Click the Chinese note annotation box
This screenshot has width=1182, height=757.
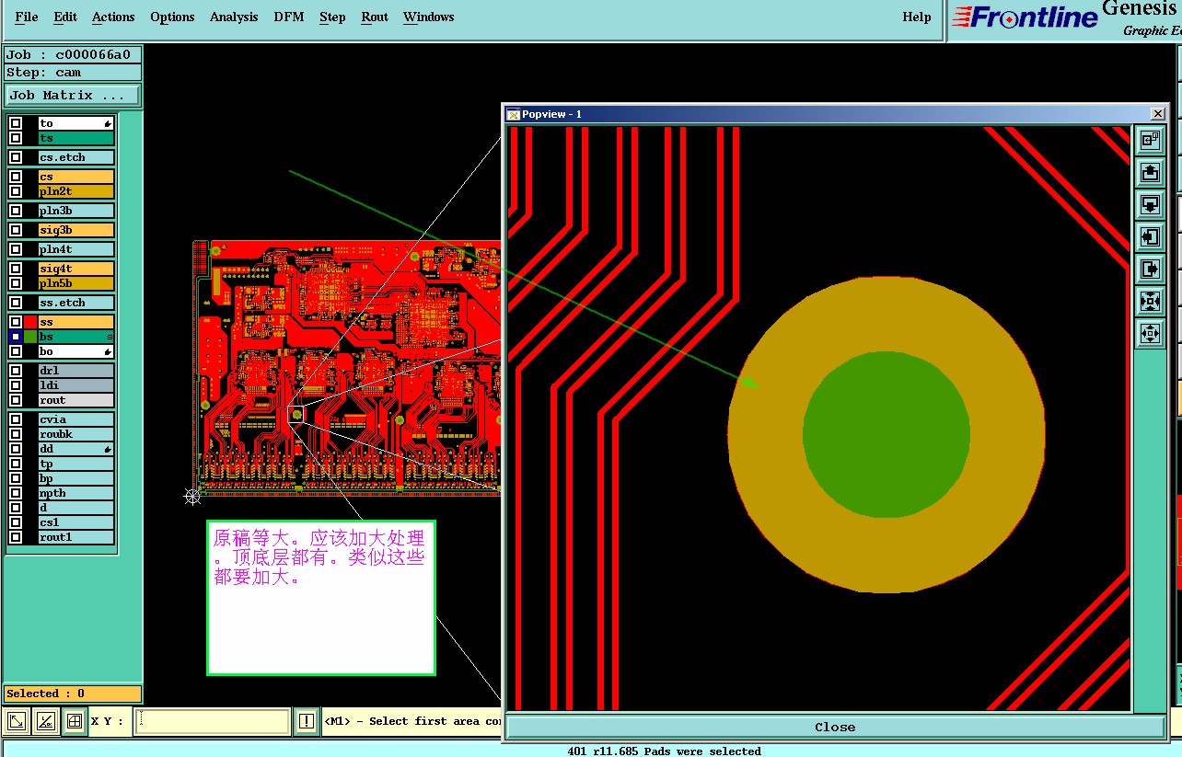pyautogui.click(x=321, y=598)
